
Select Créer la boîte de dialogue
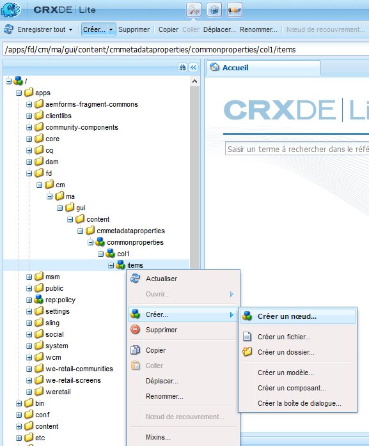tap(298, 403)
